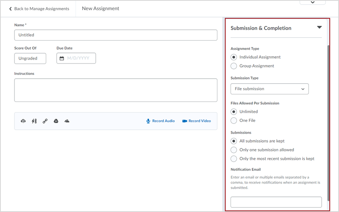Click the Notification Email heading
The height and width of the screenshot is (212, 339).
pyautogui.click(x=246, y=169)
